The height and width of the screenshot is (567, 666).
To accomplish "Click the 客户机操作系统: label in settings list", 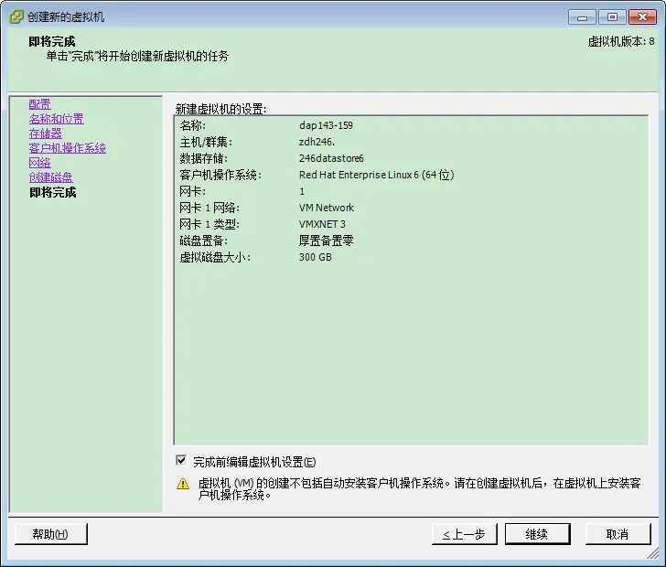I will (x=220, y=175).
